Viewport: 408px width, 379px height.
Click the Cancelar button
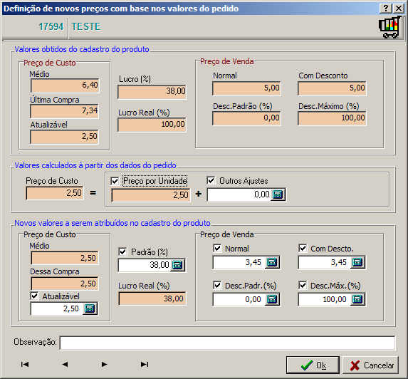[x=370, y=365]
